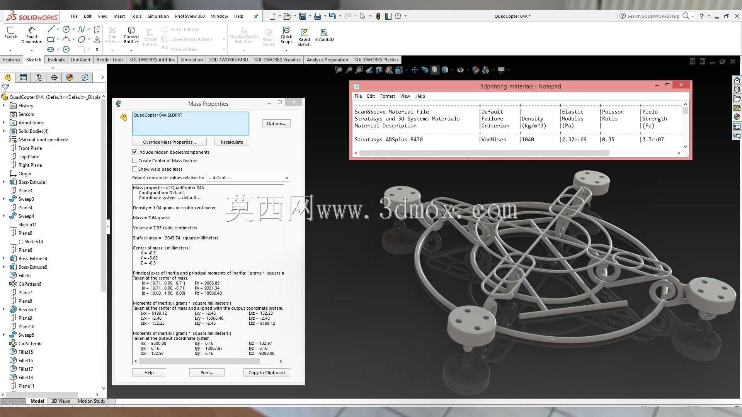
Task: Create a New document icon
Action: [272, 16]
